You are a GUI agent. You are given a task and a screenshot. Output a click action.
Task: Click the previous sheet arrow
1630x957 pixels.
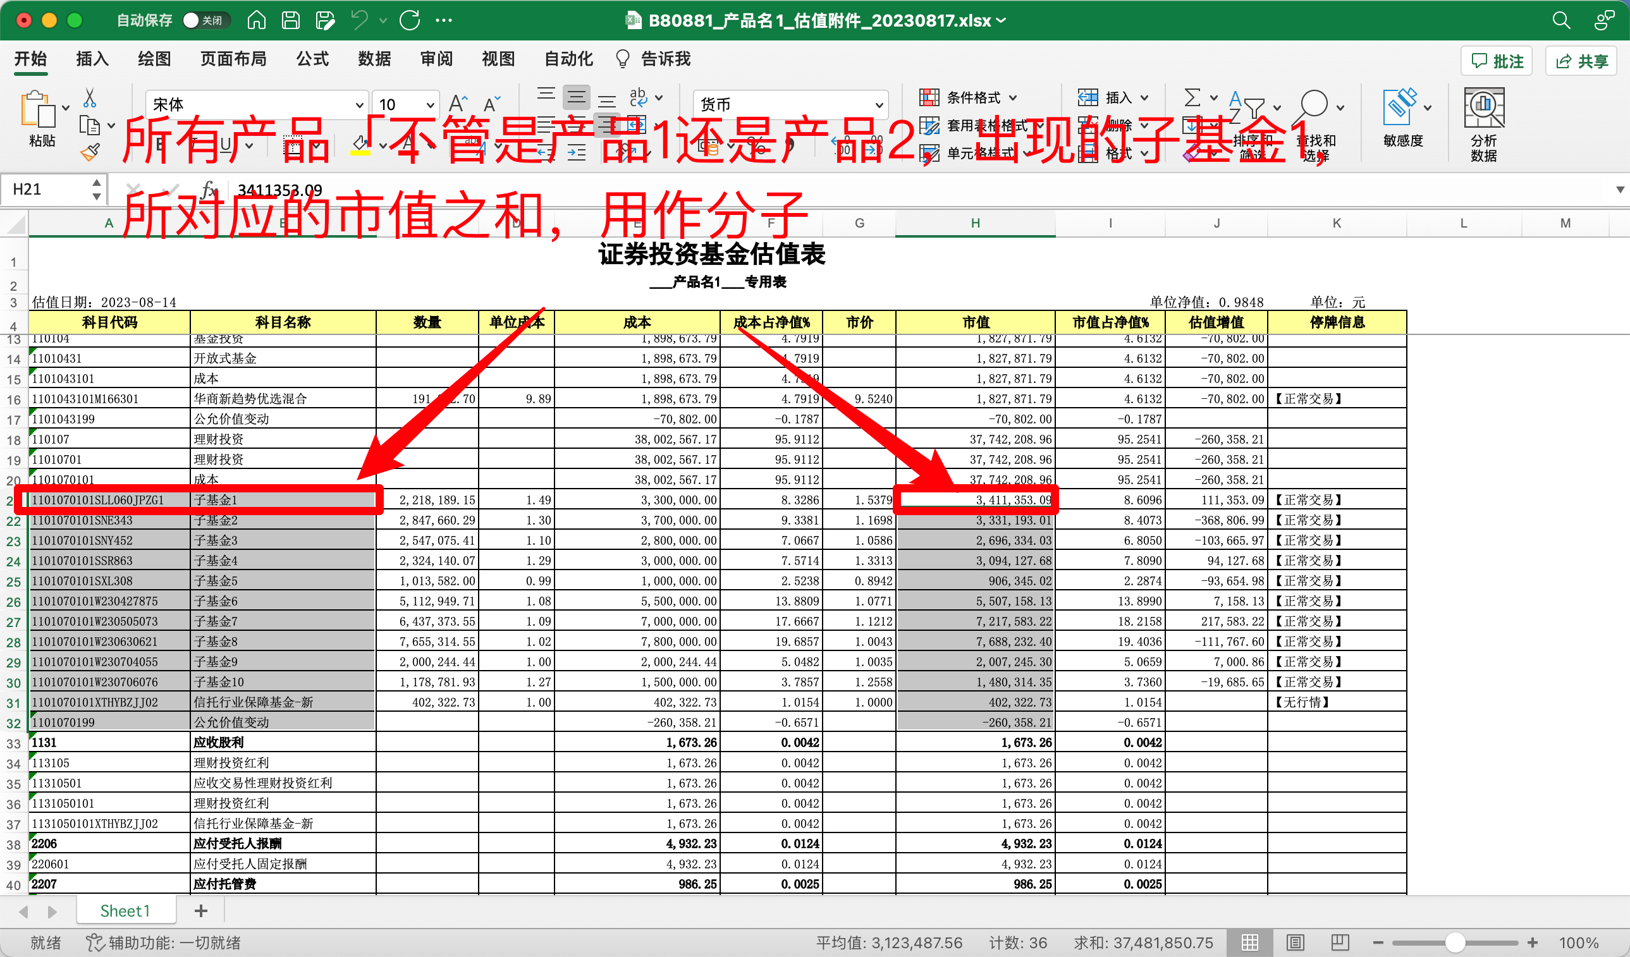pos(24,911)
